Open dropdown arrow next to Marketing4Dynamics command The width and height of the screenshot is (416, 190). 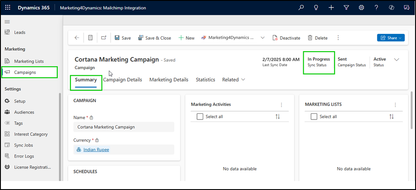coord(263,38)
